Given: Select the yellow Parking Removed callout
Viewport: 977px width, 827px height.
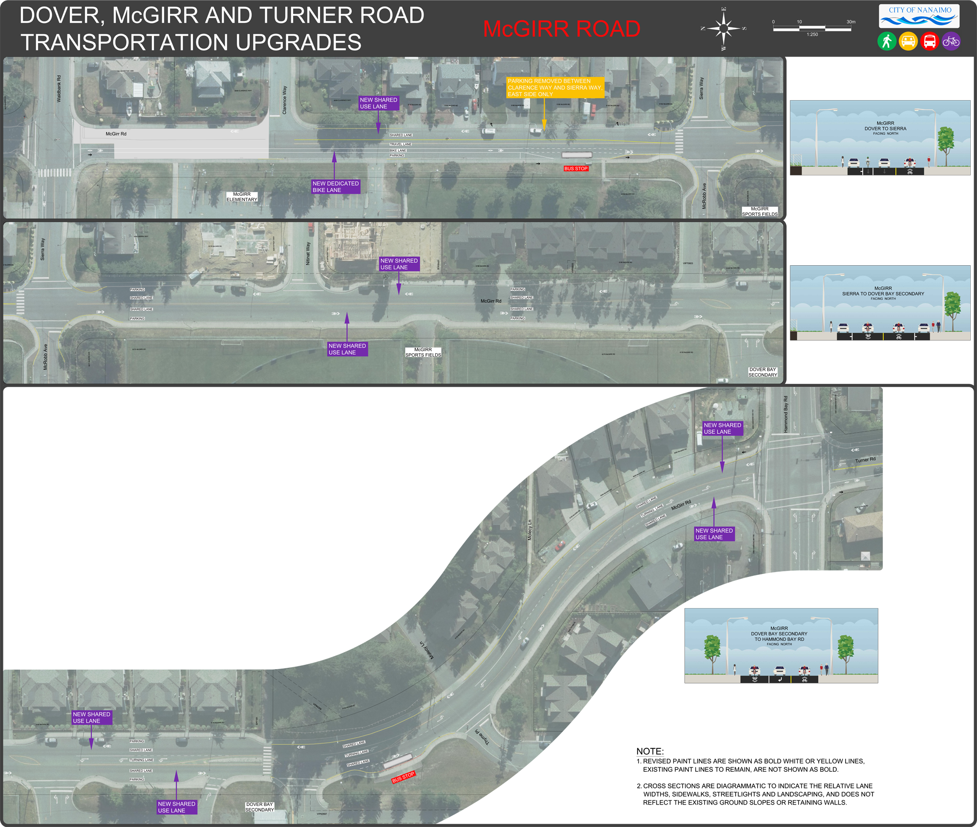Looking at the screenshot, I should coord(555,87).
